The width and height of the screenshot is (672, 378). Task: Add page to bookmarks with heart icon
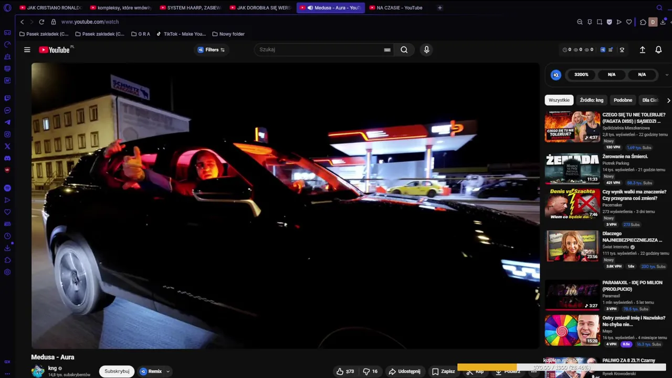pos(629,22)
